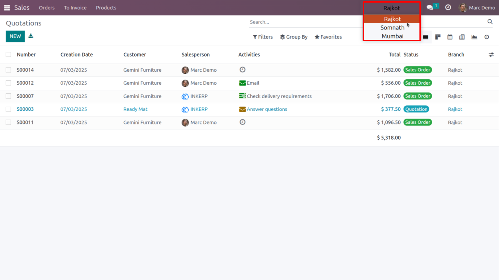This screenshot has width=499, height=280.
Task: Click the NEW quotation button
Action: click(15, 36)
